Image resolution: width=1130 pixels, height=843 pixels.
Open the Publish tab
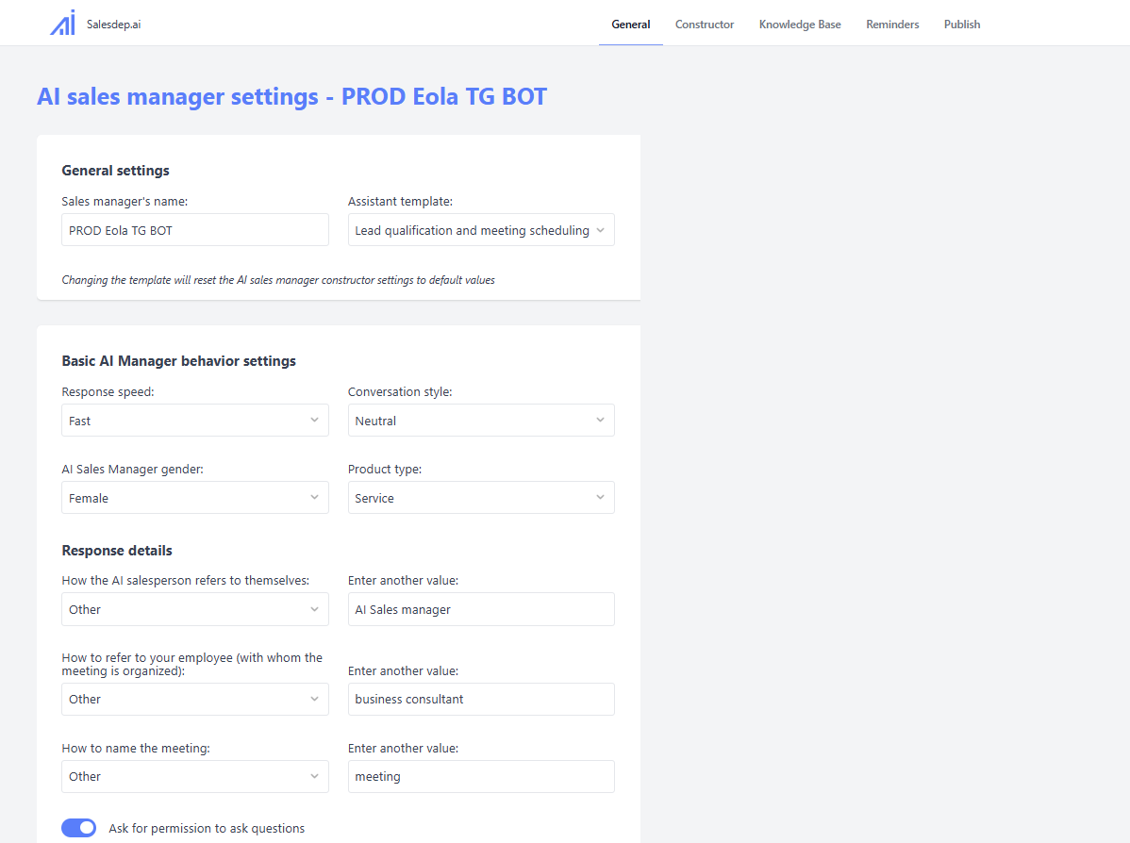[962, 25]
